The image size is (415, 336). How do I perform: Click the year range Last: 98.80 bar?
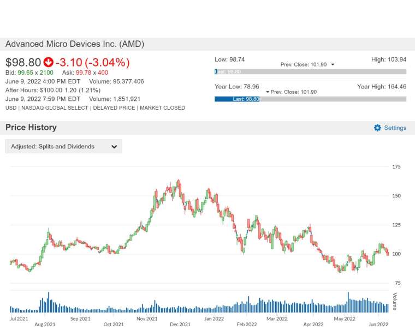237,99
